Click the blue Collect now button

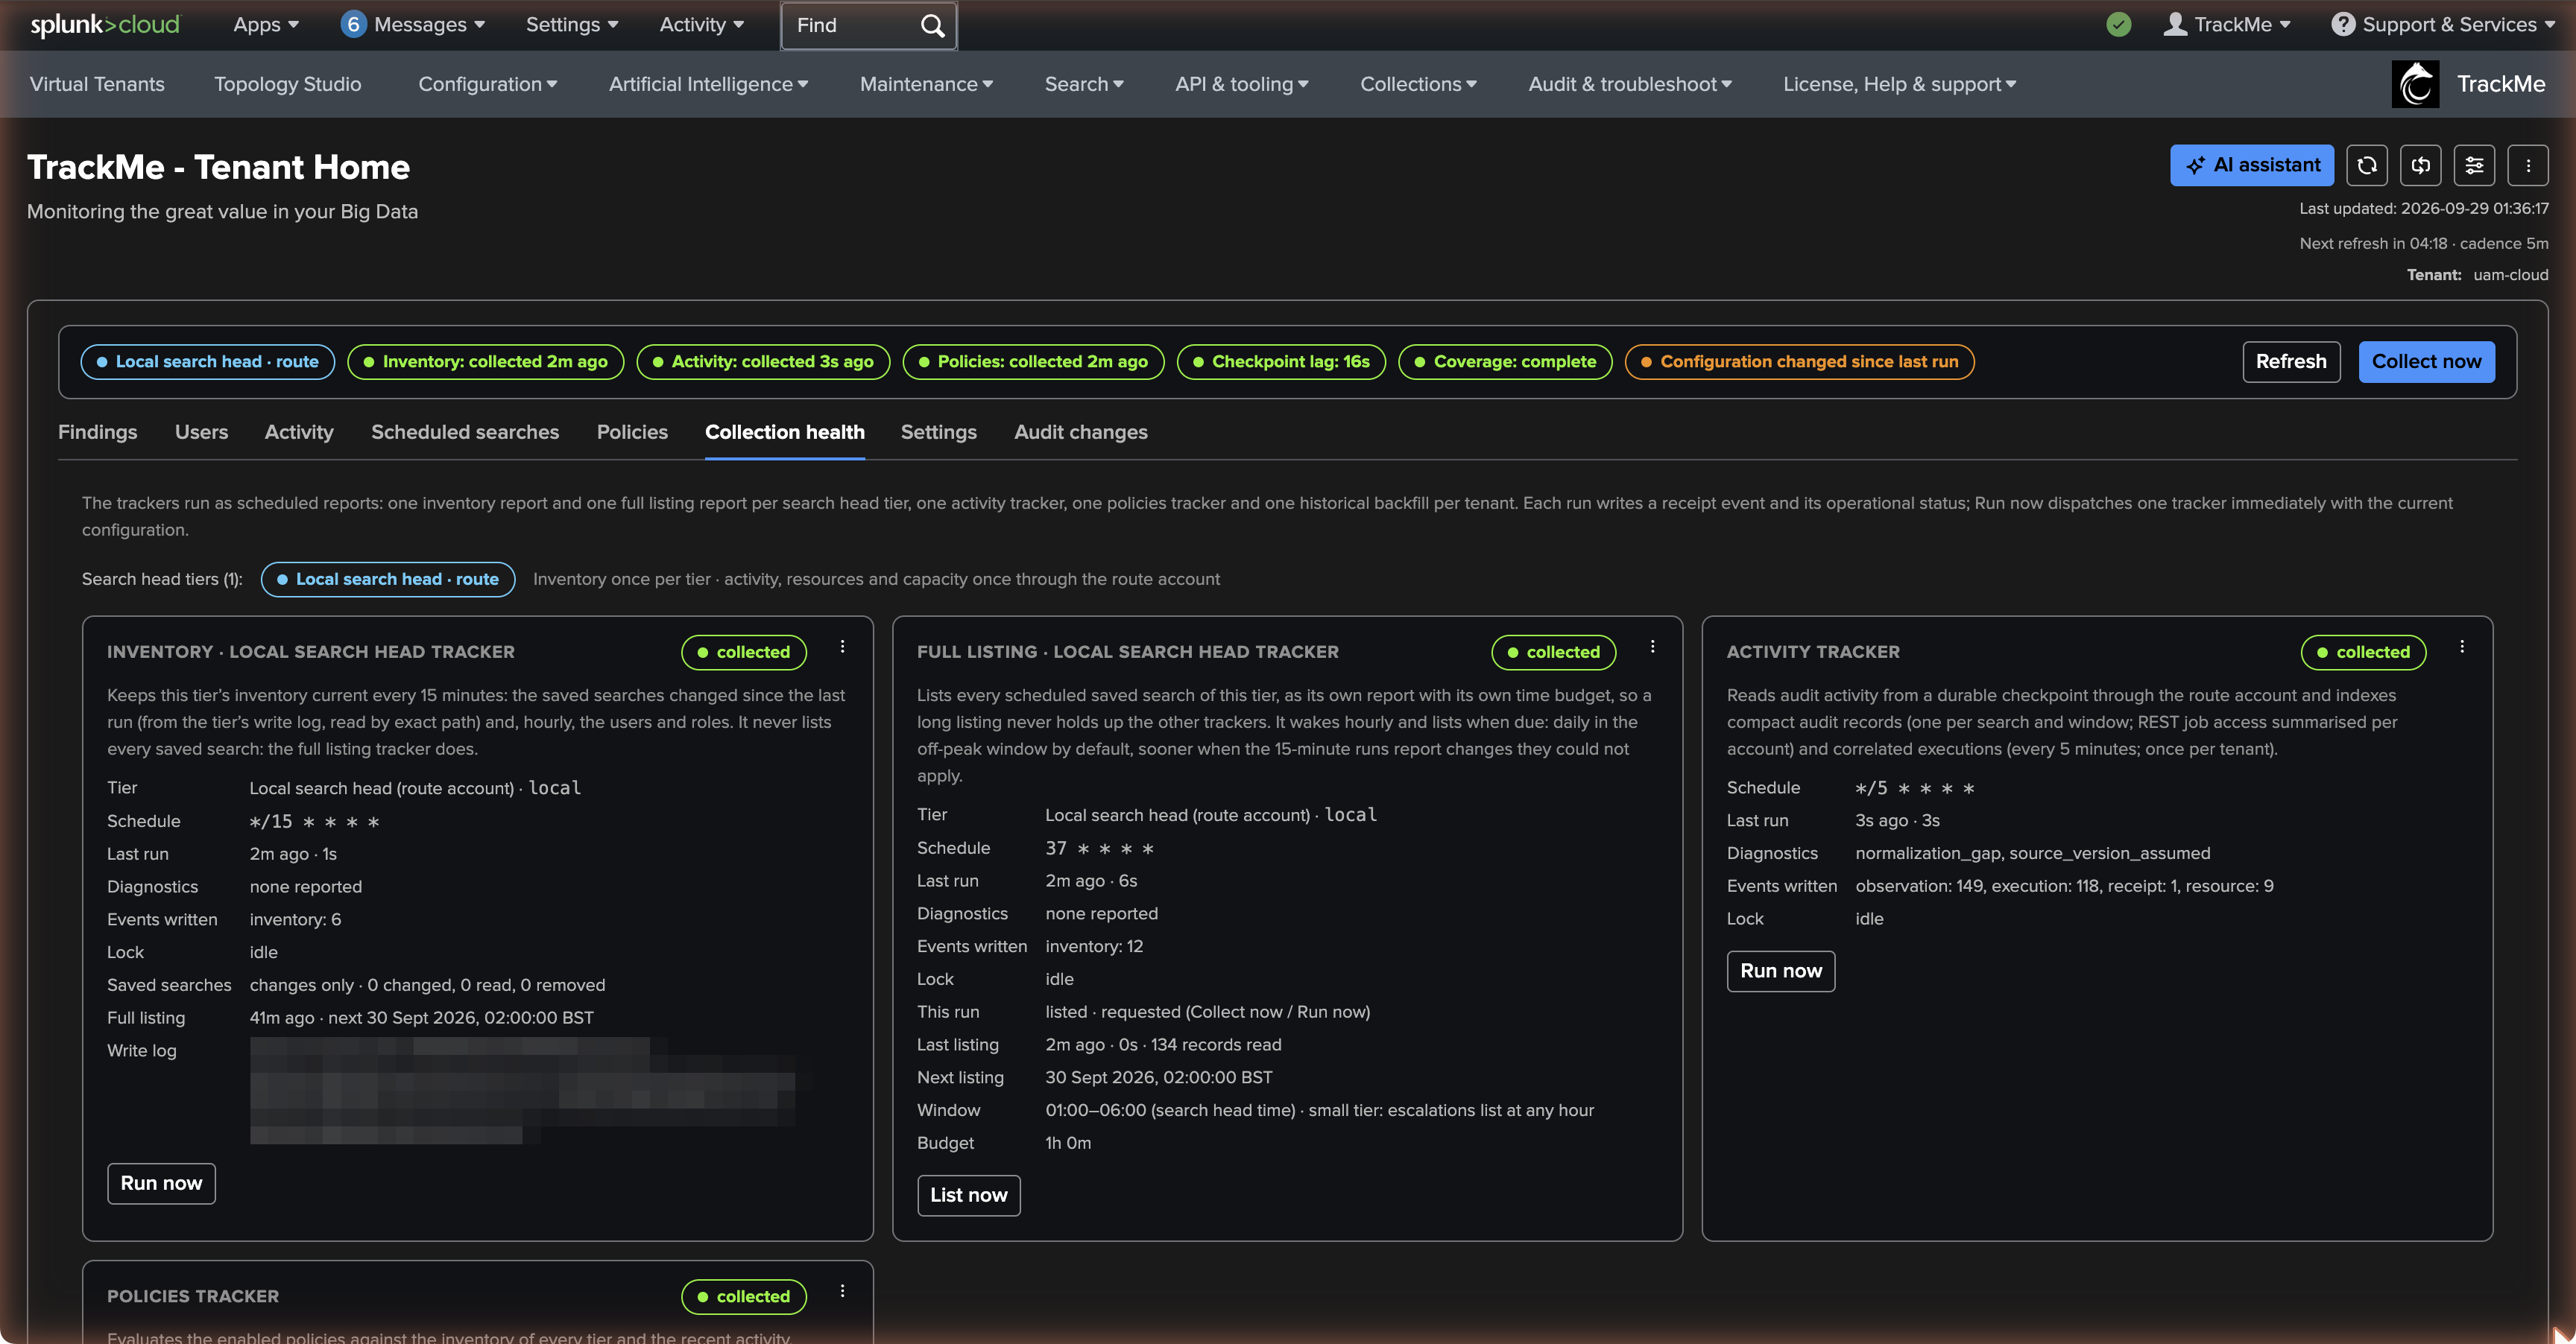[2427, 362]
